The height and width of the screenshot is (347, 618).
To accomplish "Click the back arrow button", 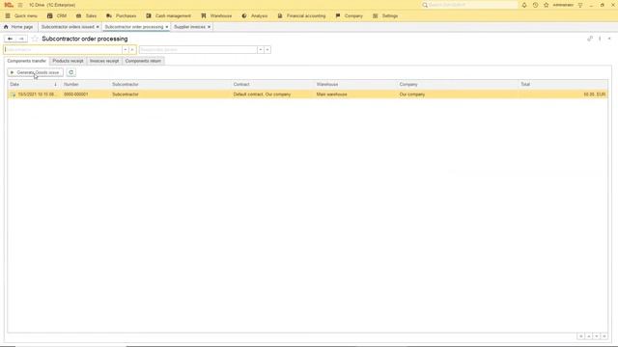I will point(10,39).
